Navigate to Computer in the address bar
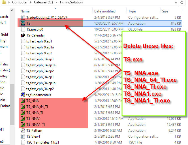The width and height of the screenshot is (188, 145). point(20,2)
